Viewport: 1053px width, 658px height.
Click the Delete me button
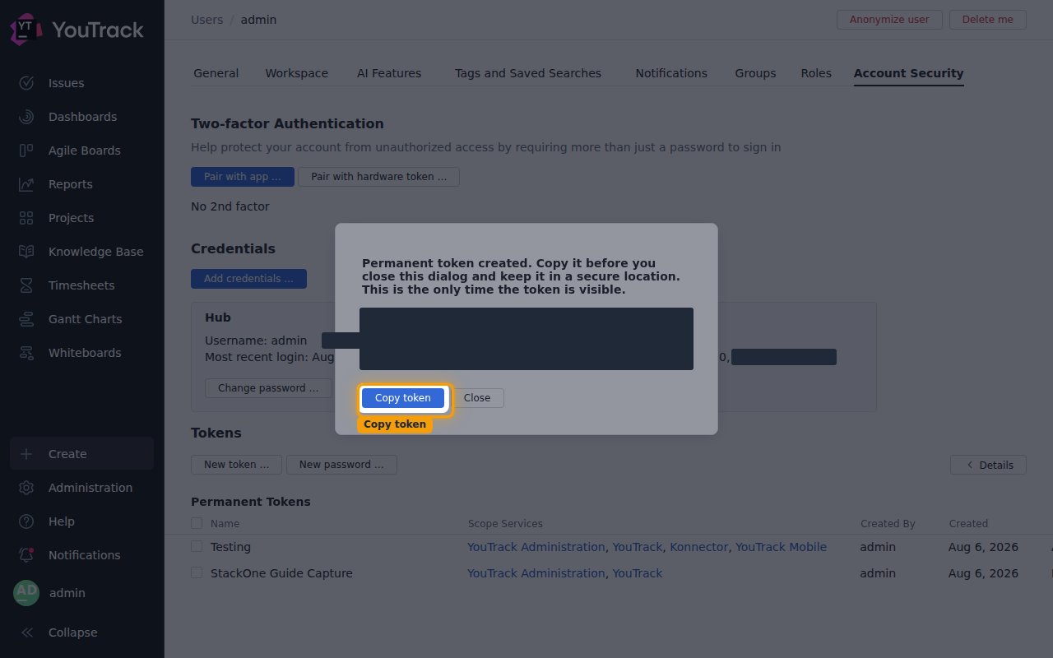coord(988,20)
